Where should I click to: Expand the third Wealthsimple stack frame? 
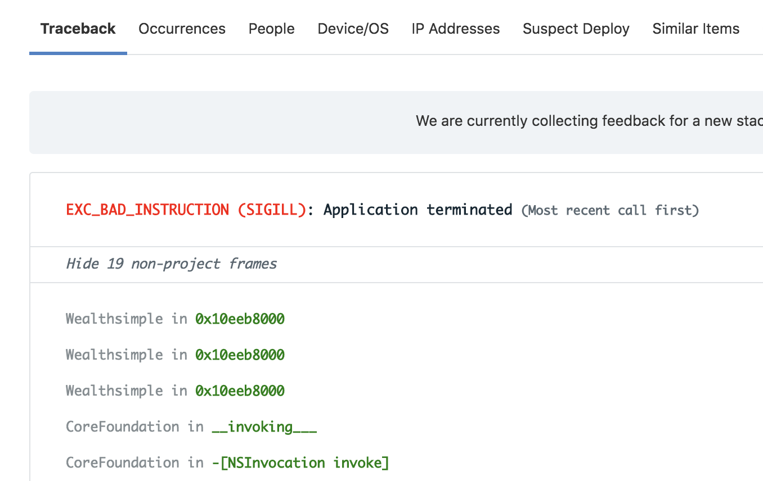(x=174, y=391)
